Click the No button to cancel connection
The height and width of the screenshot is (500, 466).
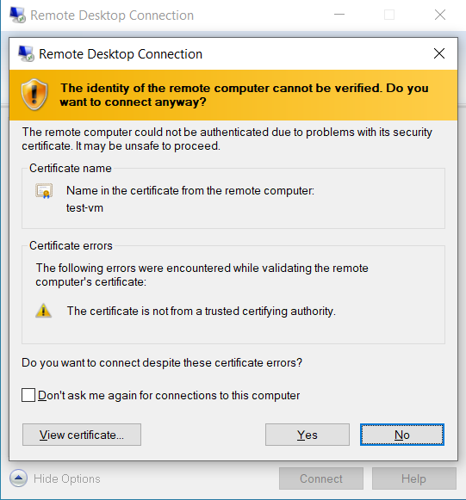point(402,435)
